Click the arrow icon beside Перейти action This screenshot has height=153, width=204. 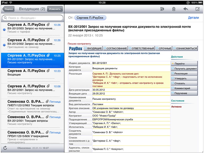pos(173,63)
